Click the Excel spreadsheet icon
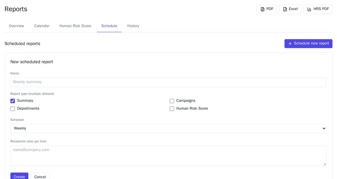The width and height of the screenshot is (337, 179). click(285, 9)
